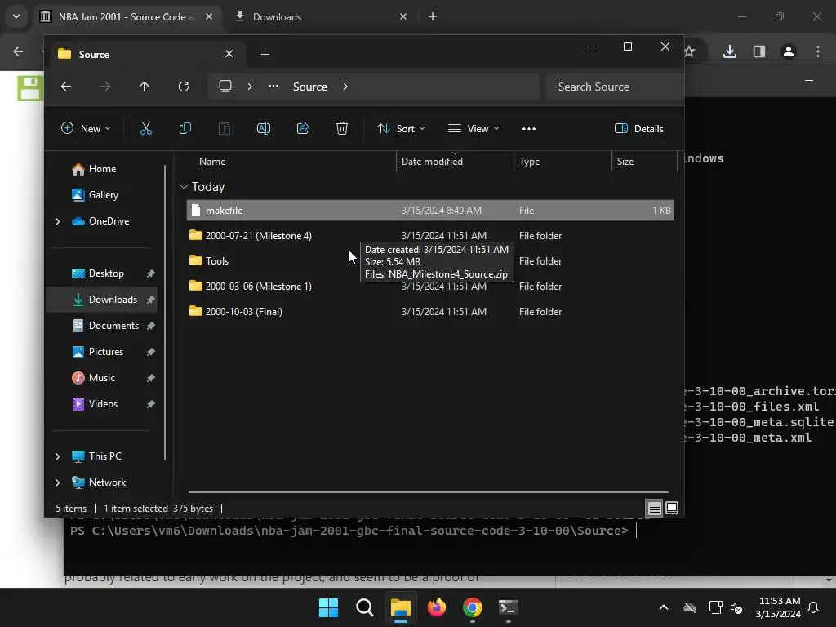836x627 pixels.
Task: Show hidden tray icons chevron
Action: (x=664, y=607)
